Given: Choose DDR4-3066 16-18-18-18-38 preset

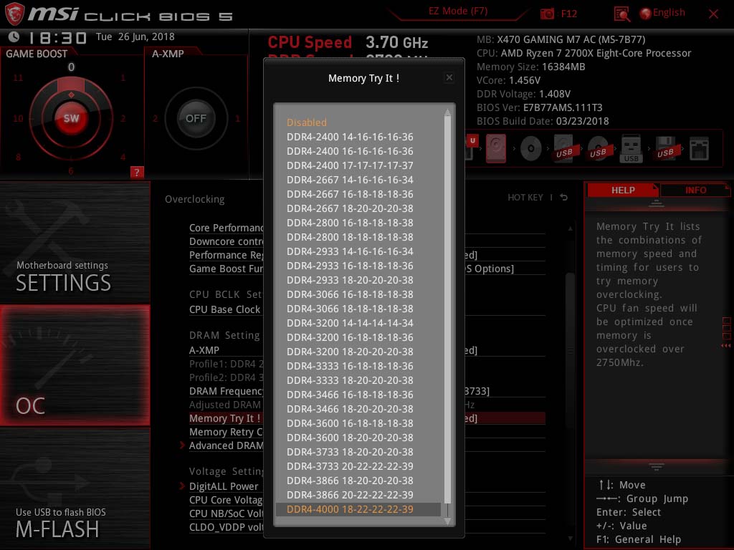Looking at the screenshot, I should [350, 294].
